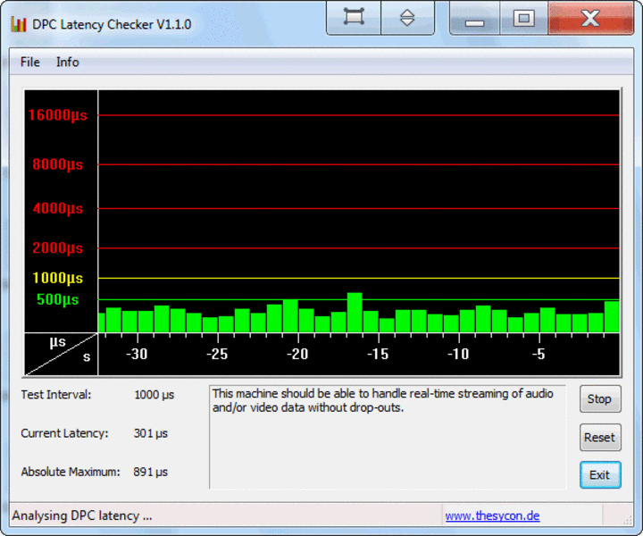Click the Current Latency value 301 µs
The image size is (643, 536).
click(x=151, y=433)
